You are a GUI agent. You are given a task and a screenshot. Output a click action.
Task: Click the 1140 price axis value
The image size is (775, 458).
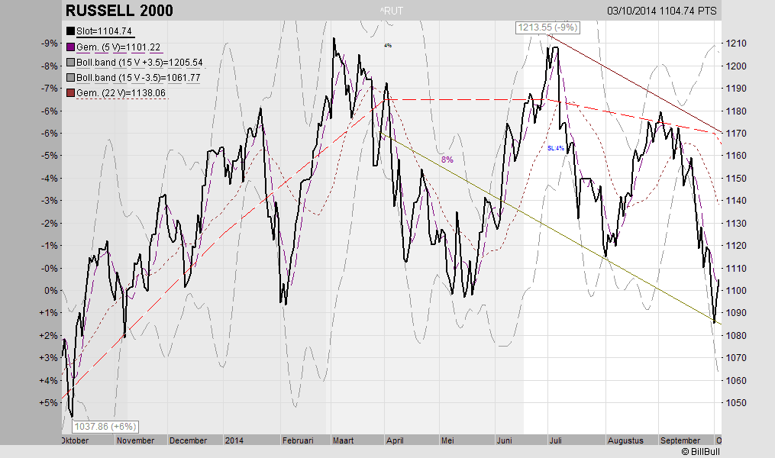[x=736, y=201]
